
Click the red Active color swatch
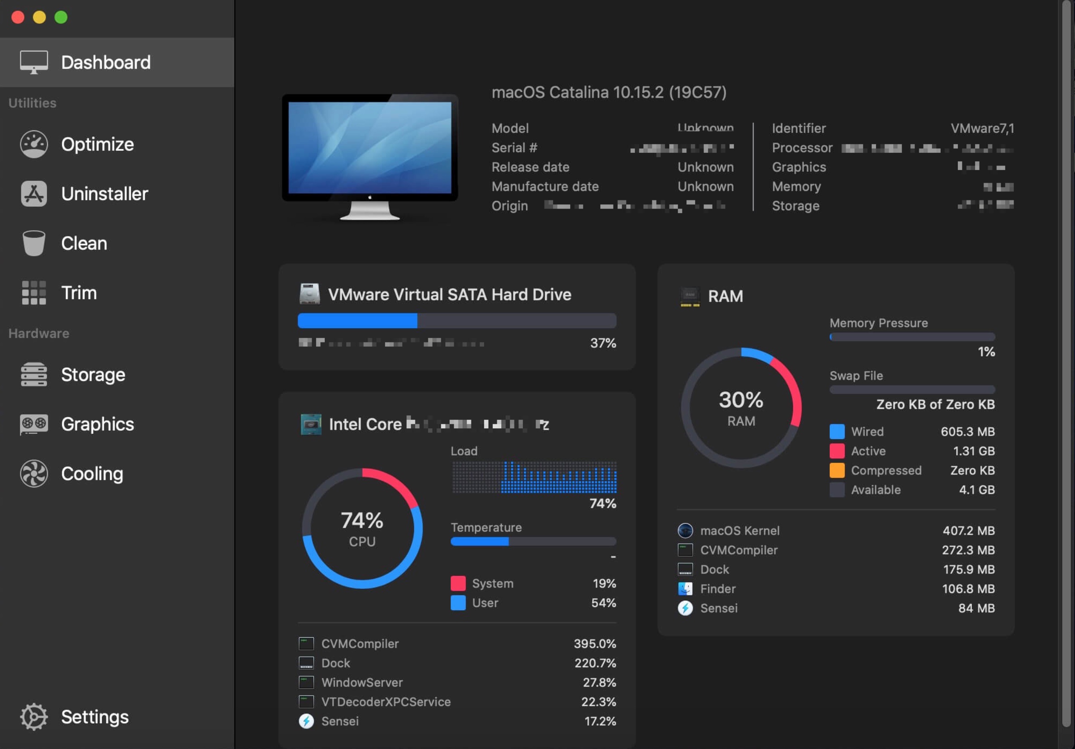tap(837, 451)
